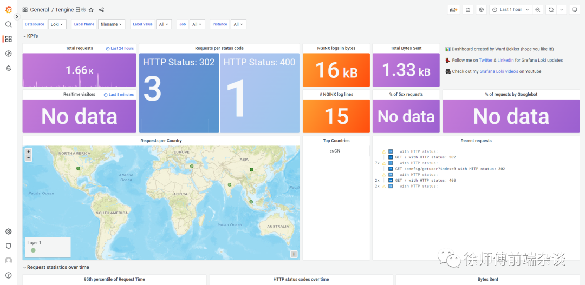Image resolution: width=585 pixels, height=285 pixels.
Task: Open Label Name filename dropdown
Action: tap(112, 24)
